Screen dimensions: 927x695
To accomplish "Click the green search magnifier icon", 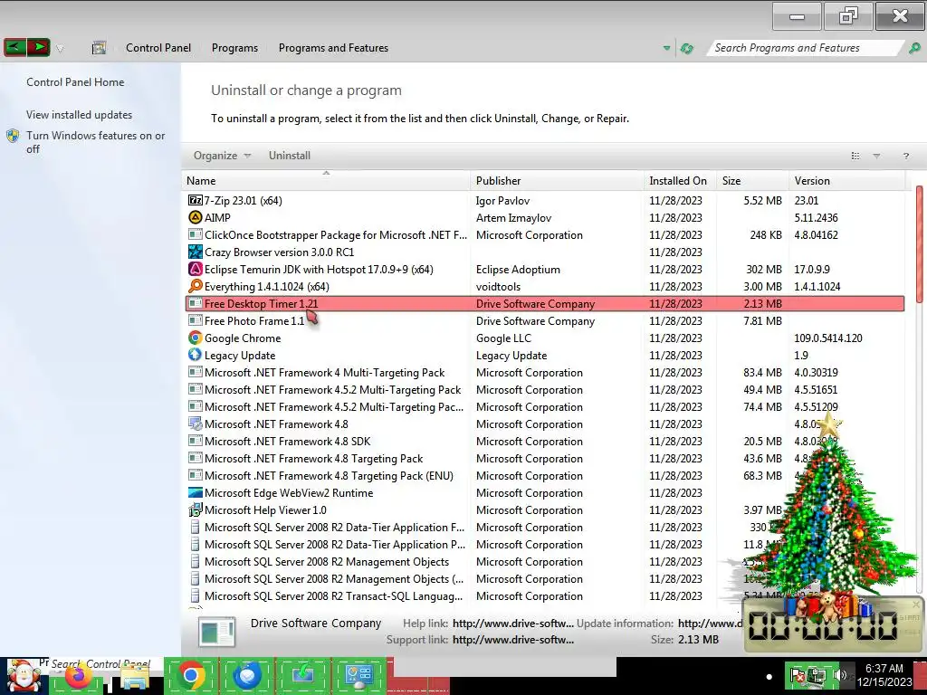I will (x=914, y=48).
